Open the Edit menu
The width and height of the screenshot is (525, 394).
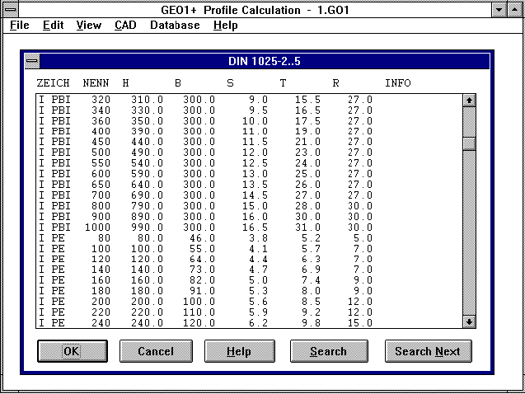click(x=53, y=25)
